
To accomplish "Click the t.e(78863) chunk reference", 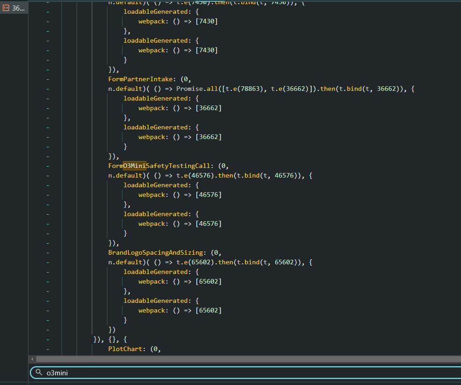I will click(x=244, y=89).
